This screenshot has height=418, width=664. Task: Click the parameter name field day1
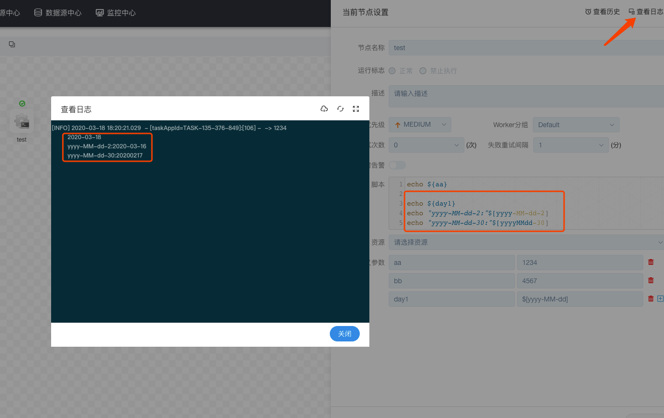[452, 299]
